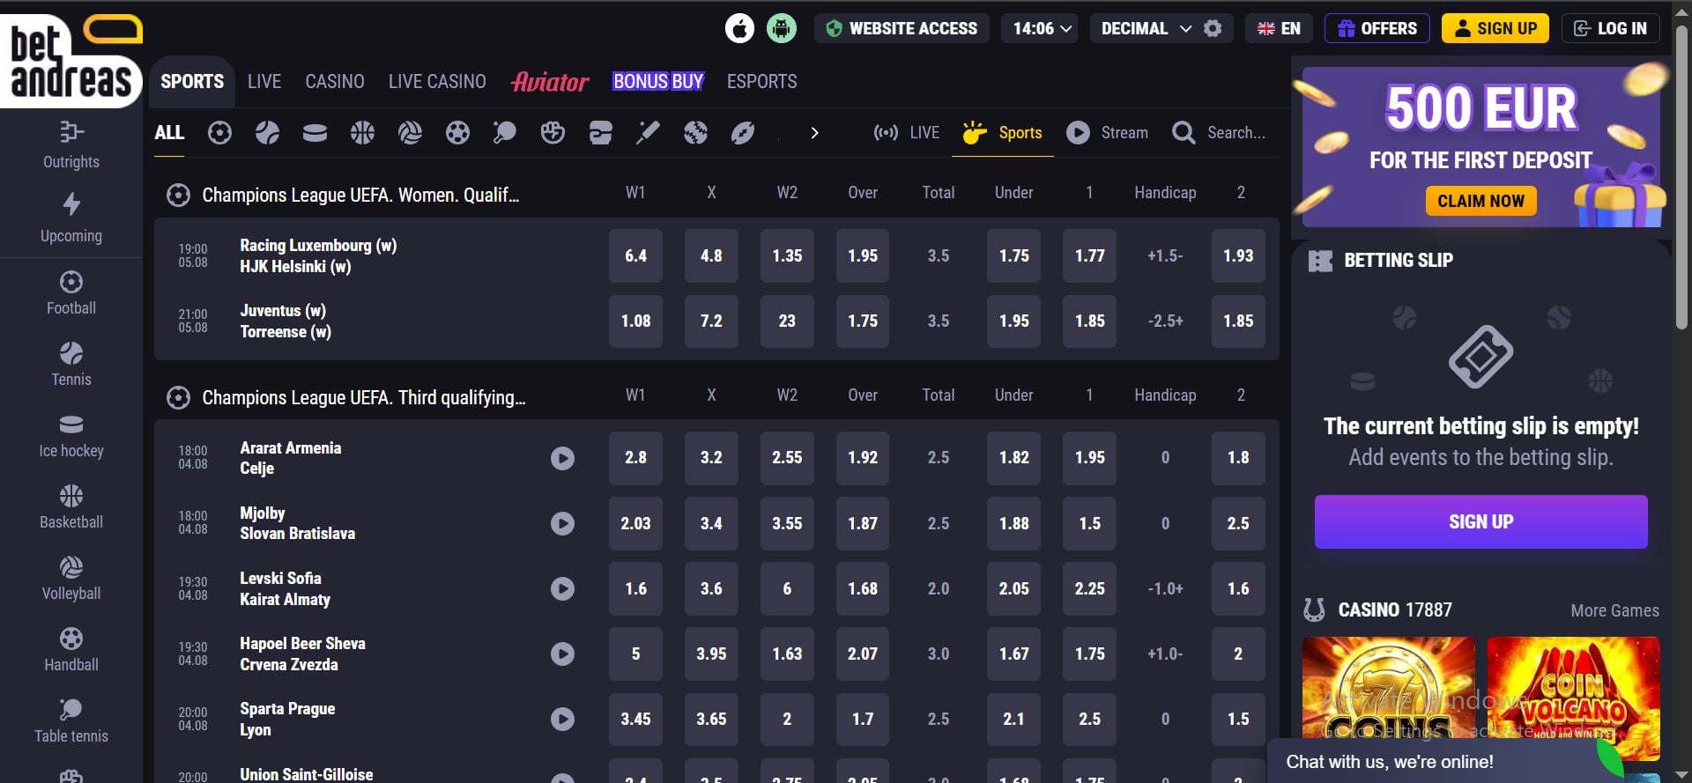Toggle the LIVE events filter

pyautogui.click(x=906, y=133)
